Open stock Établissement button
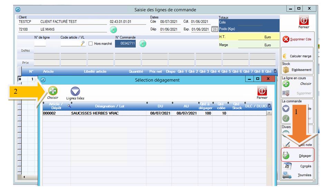The height and width of the screenshot is (187, 322). 297,70
